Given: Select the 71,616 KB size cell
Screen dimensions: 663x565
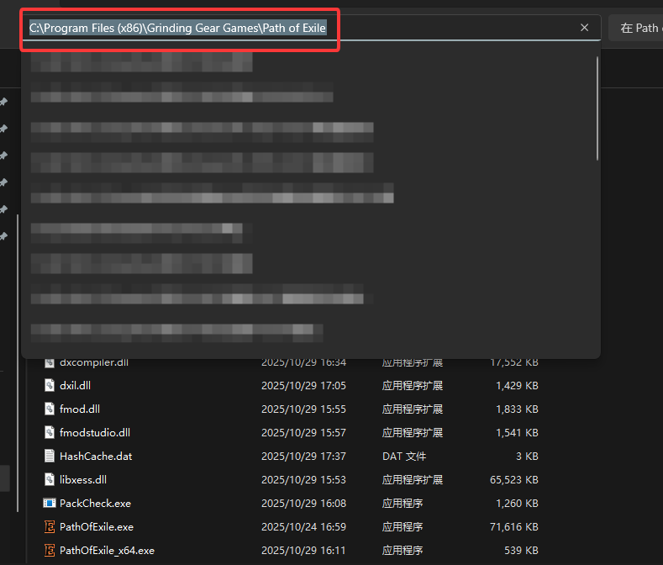Looking at the screenshot, I should pos(514,527).
